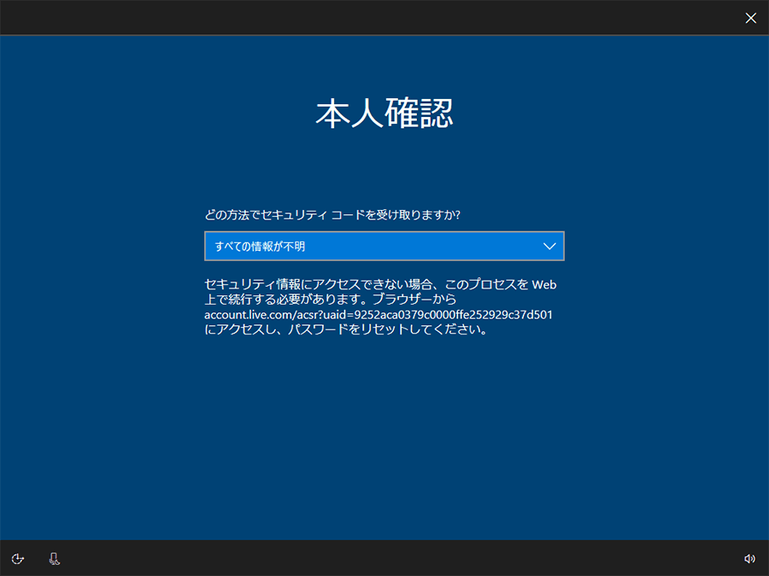The height and width of the screenshot is (576, 769).
Task: Click the 本人確認 heading
Action: pos(384,113)
